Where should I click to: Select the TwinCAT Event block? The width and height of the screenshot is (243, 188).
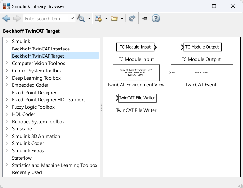[x=201, y=72]
